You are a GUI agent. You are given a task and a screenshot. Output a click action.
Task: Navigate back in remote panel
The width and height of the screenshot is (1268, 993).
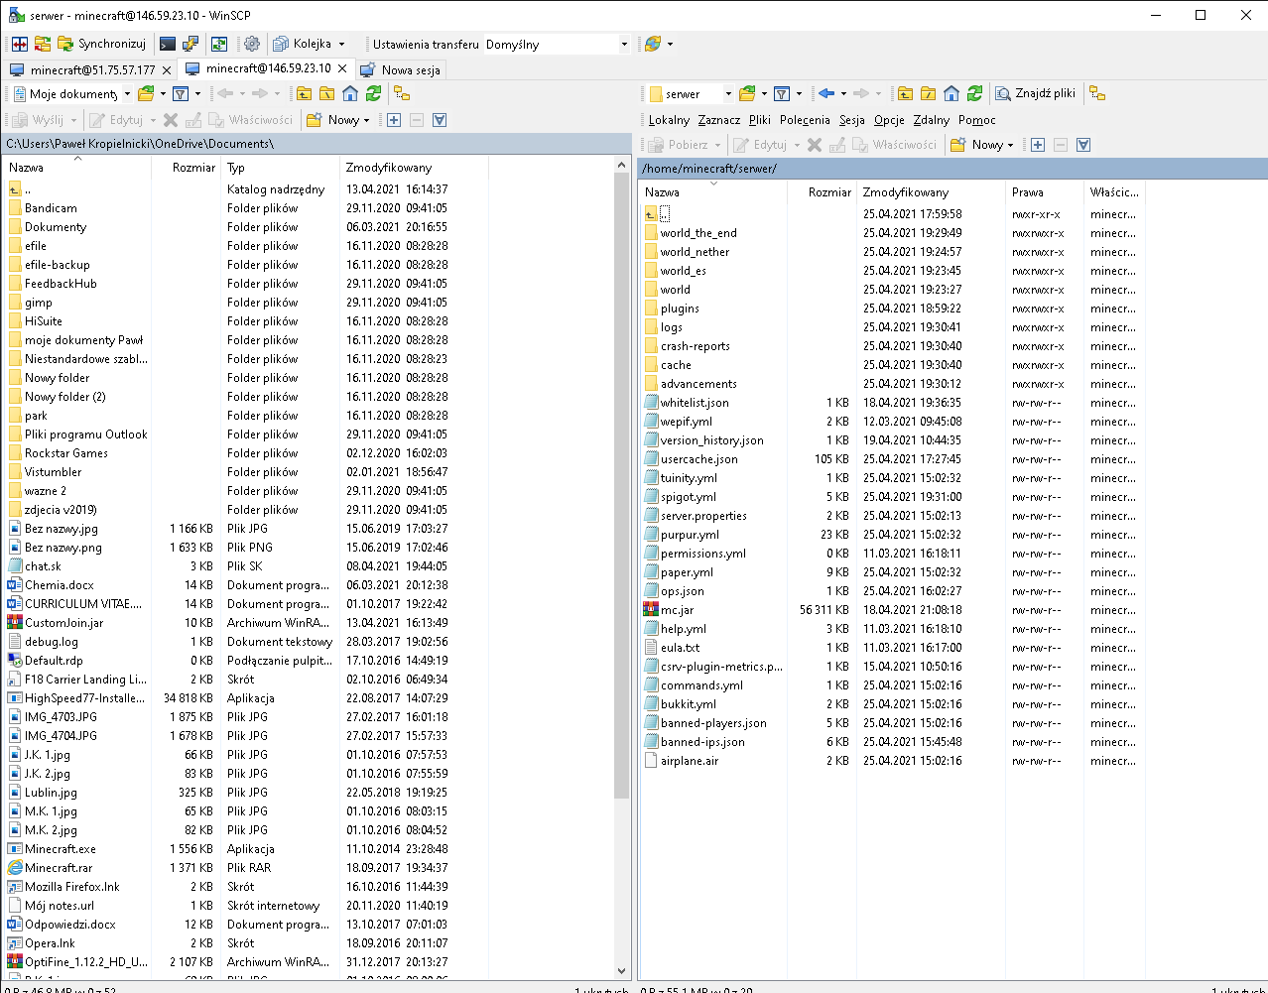[826, 93]
